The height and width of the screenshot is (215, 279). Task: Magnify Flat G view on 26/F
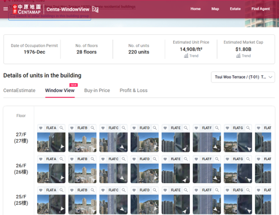coord(248,159)
